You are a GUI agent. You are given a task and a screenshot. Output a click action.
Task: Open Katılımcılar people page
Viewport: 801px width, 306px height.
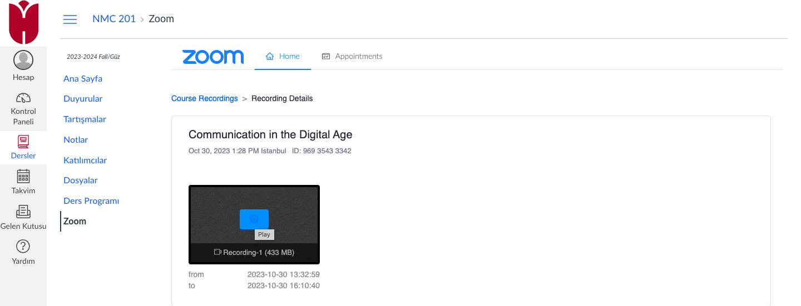[85, 160]
